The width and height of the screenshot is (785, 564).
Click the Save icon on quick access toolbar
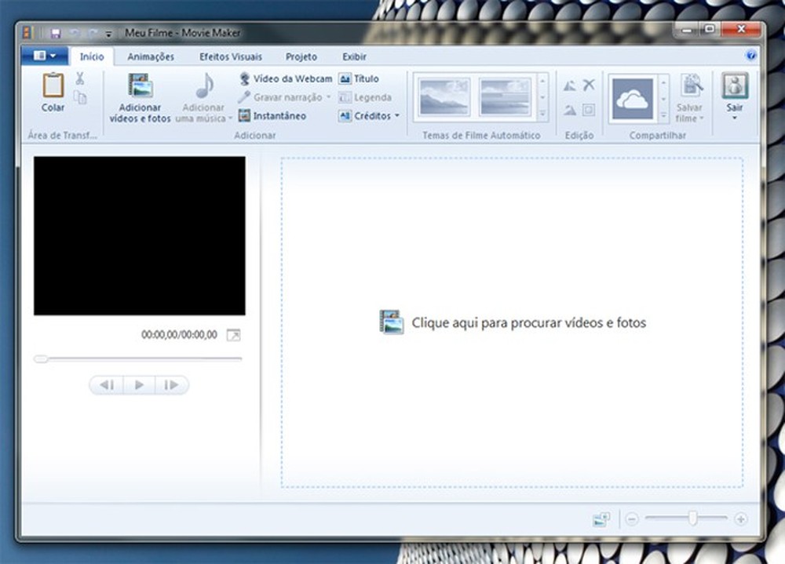click(x=54, y=32)
